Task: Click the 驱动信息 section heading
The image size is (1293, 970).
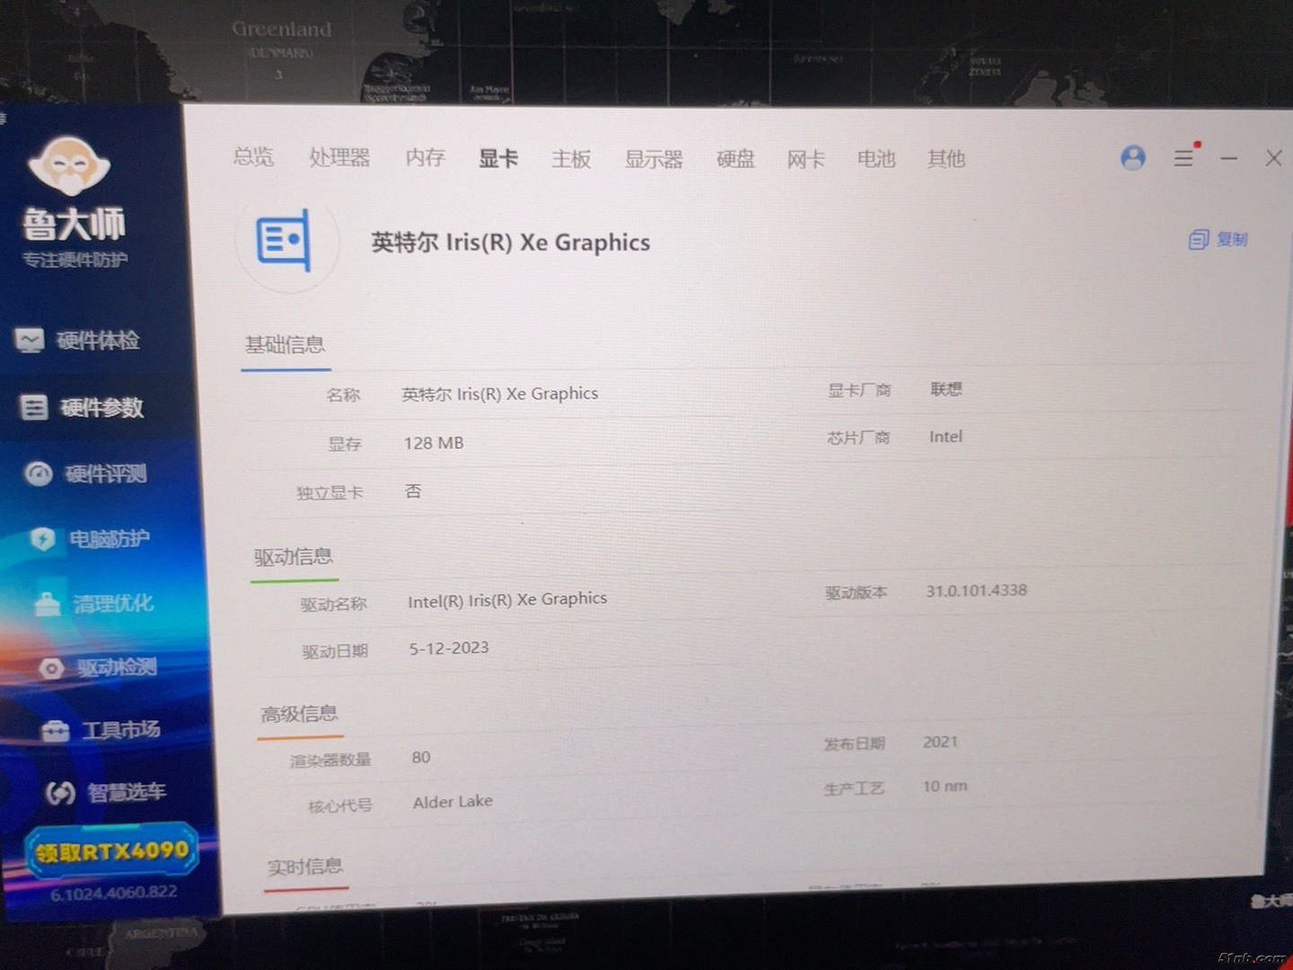Action: coord(293,557)
